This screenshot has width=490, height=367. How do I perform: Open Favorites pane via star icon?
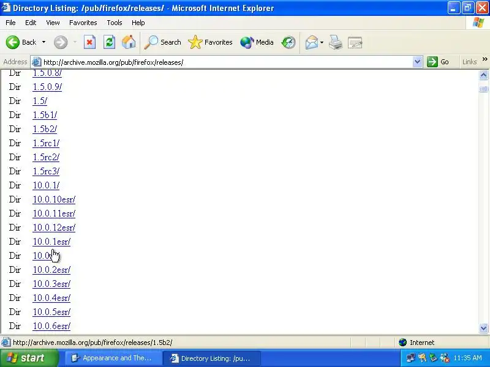tap(210, 42)
